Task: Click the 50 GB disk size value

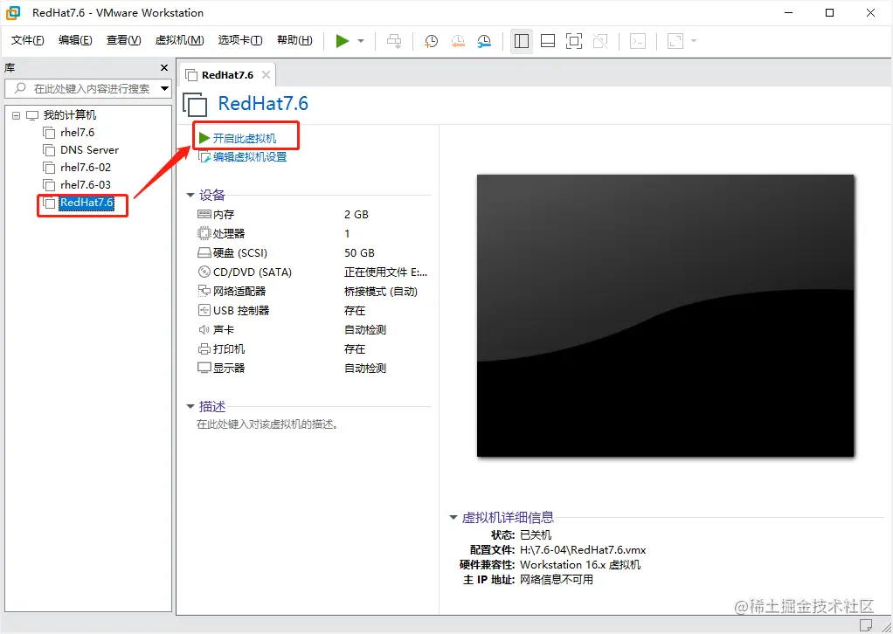Action: [x=359, y=253]
